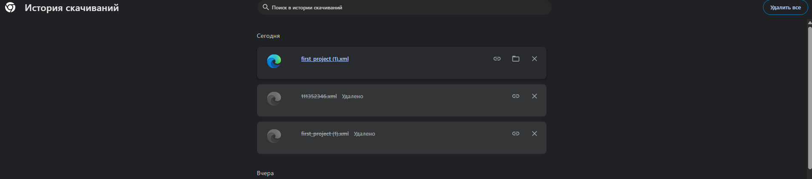Copy the download link of deleted 111352346.xml
Screen dimensions: 812x179
516,96
